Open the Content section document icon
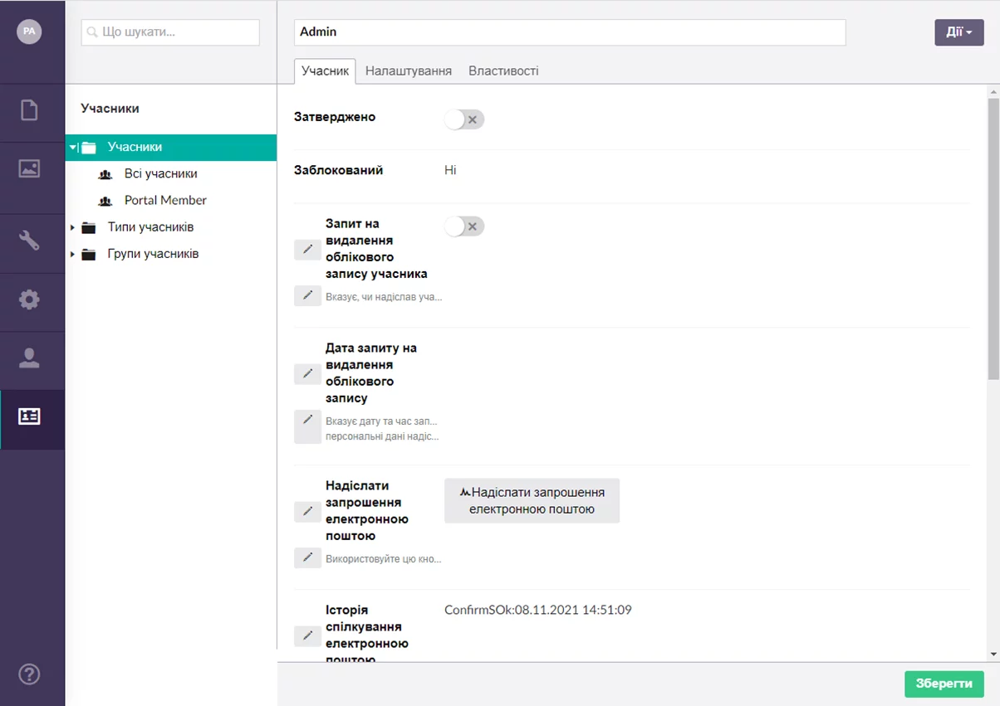The width and height of the screenshot is (1000, 706). (x=29, y=110)
